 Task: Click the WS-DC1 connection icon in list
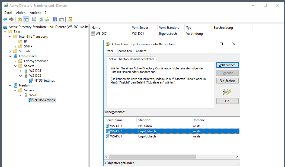(x=93, y=33)
